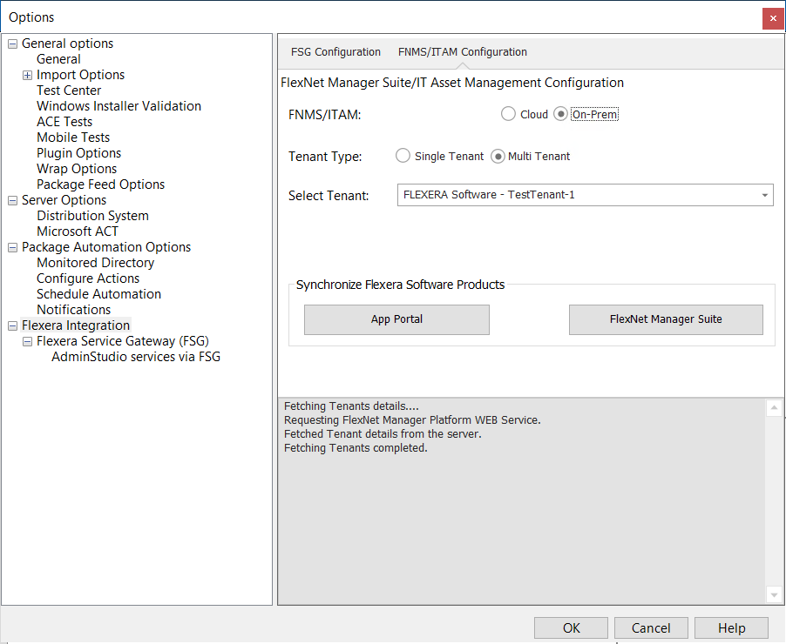Close the Options dialog
Viewport: 786px width, 644px height.
pyautogui.click(x=773, y=18)
